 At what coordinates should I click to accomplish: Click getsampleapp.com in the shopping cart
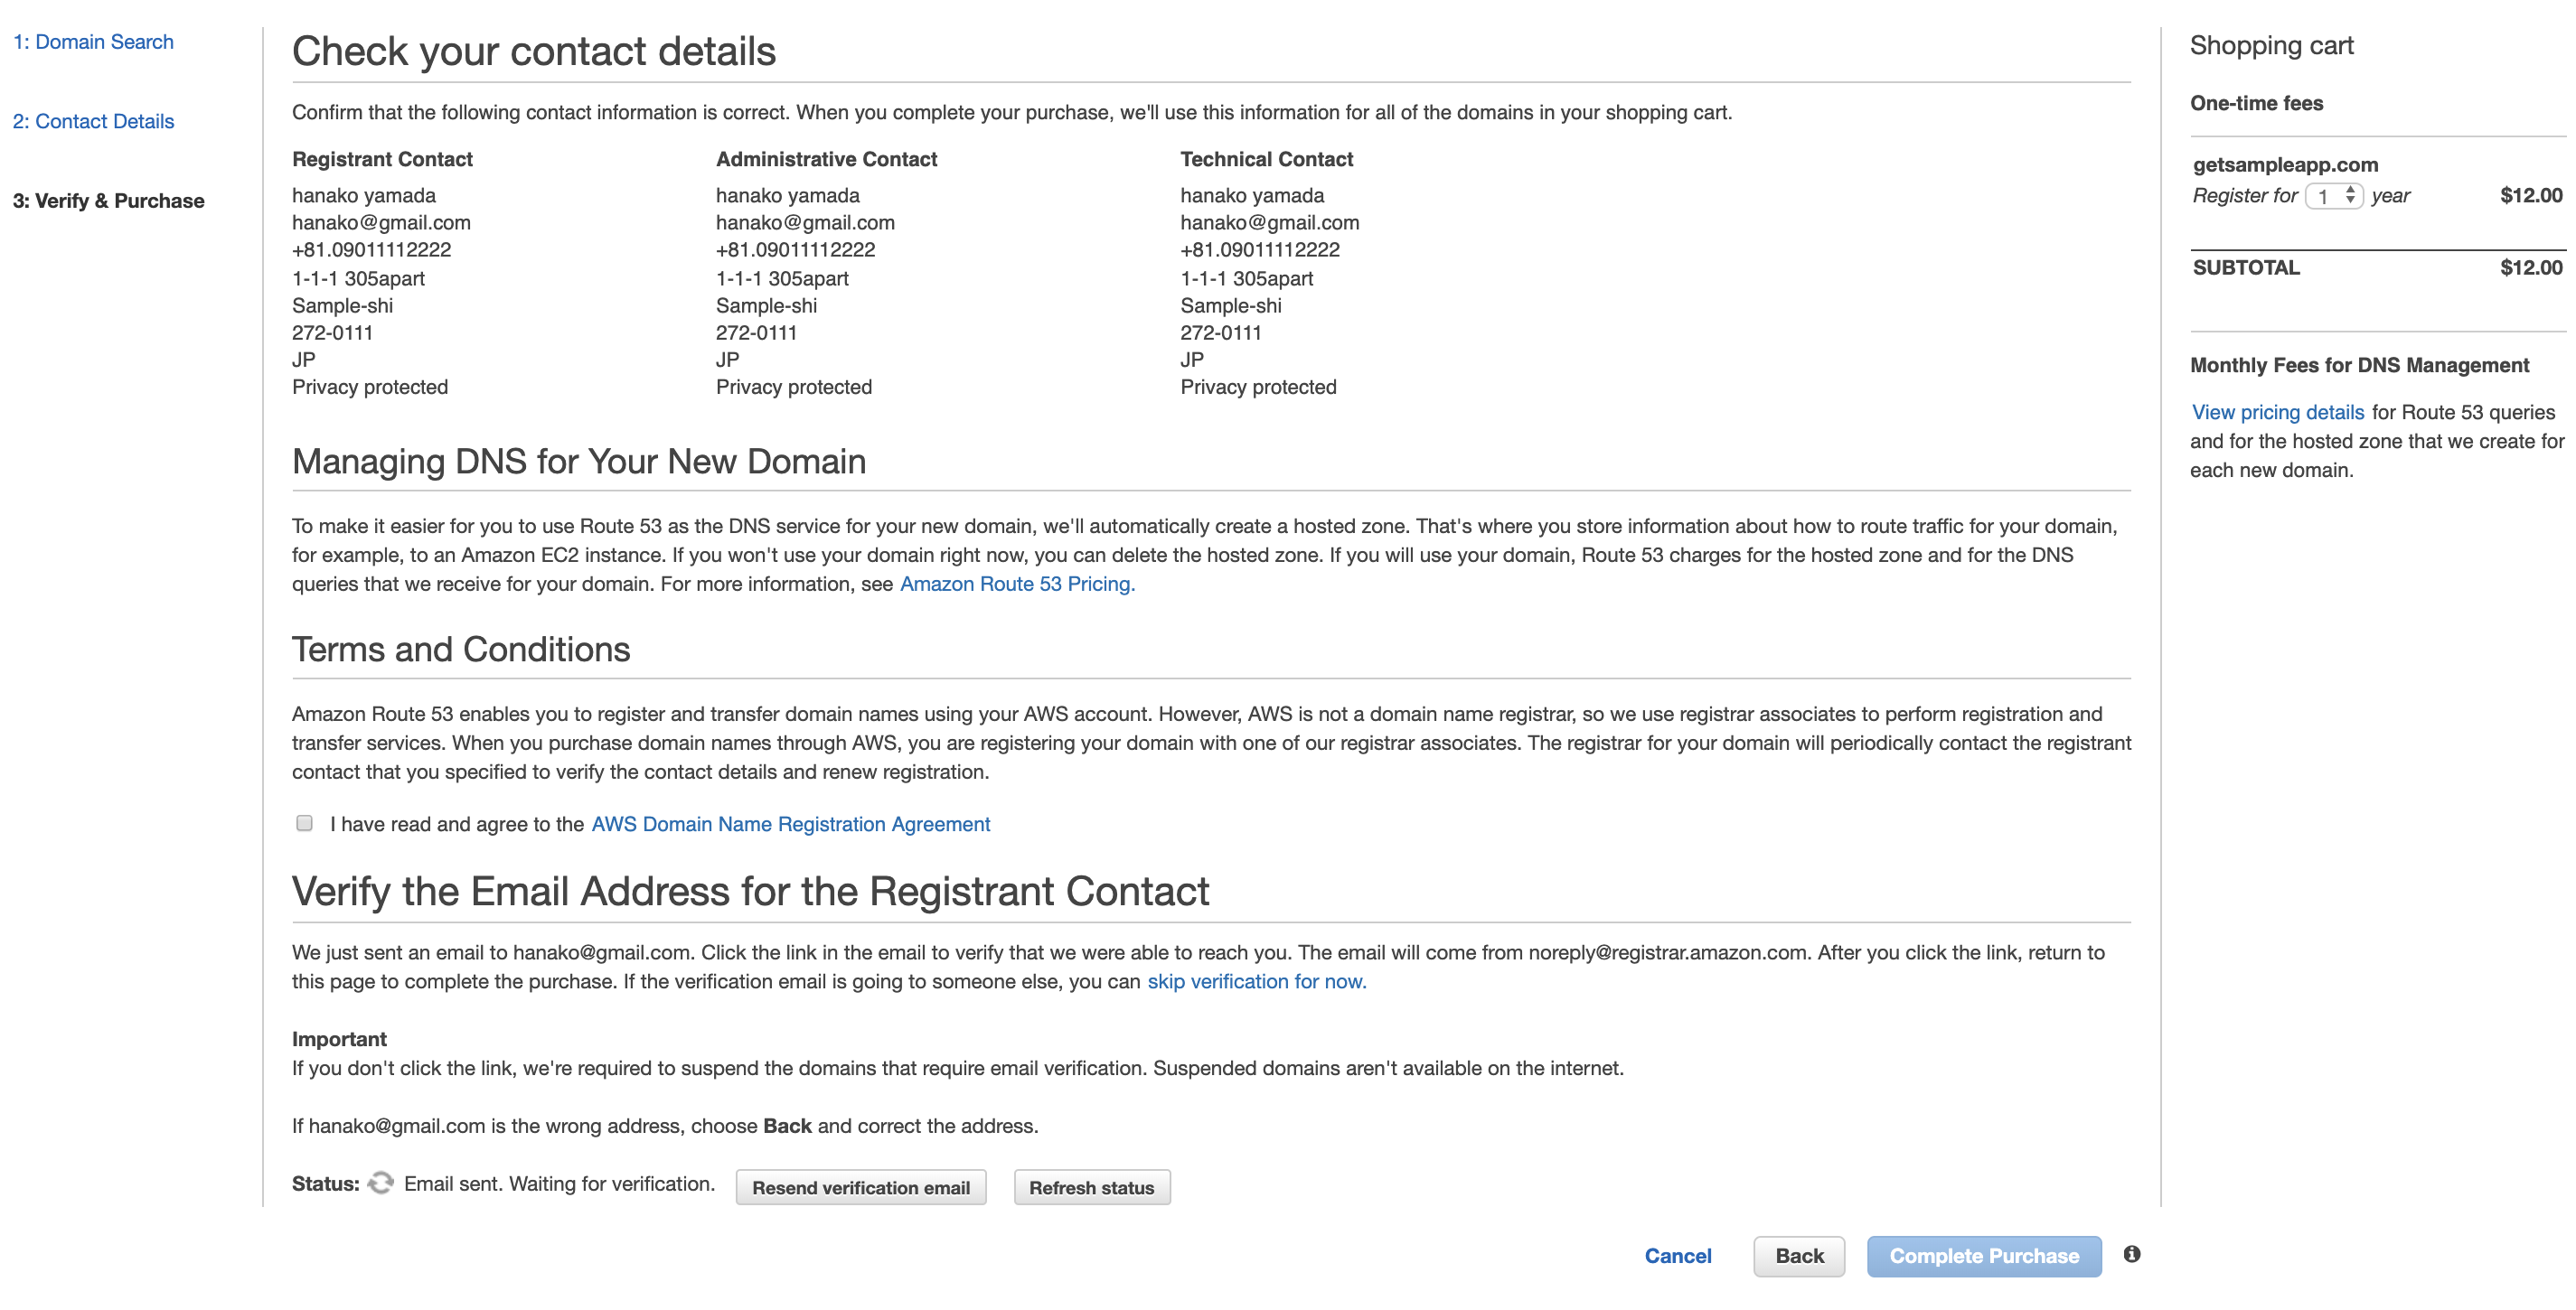2285,164
